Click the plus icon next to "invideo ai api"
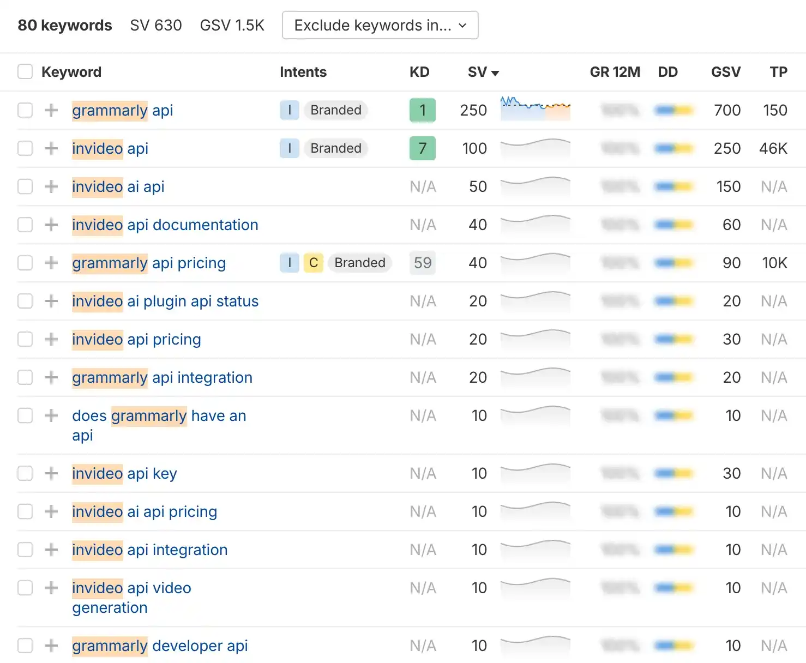The width and height of the screenshot is (806, 663). click(x=51, y=186)
